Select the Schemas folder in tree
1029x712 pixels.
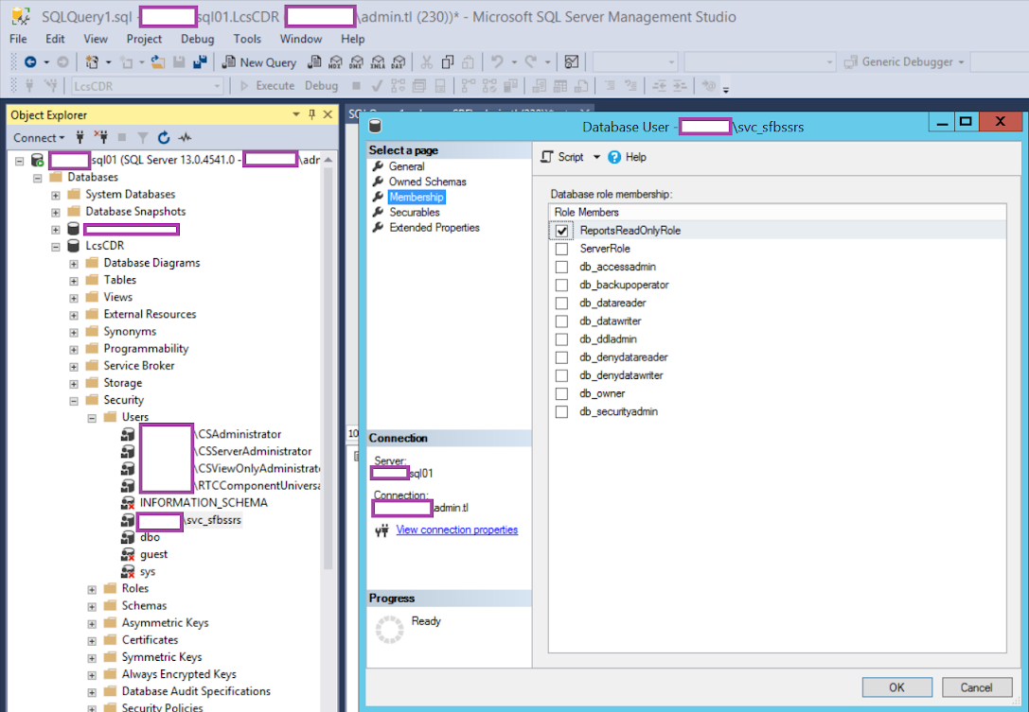pyautogui.click(x=144, y=606)
